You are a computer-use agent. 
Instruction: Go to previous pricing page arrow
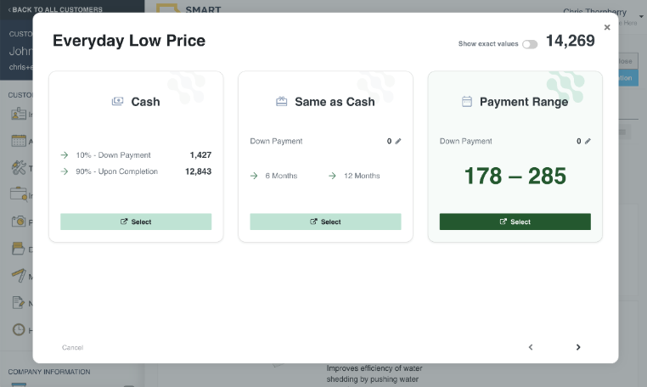[x=531, y=347]
